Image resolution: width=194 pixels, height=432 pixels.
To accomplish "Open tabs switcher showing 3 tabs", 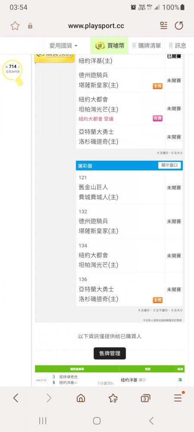I will tap(145, 398).
